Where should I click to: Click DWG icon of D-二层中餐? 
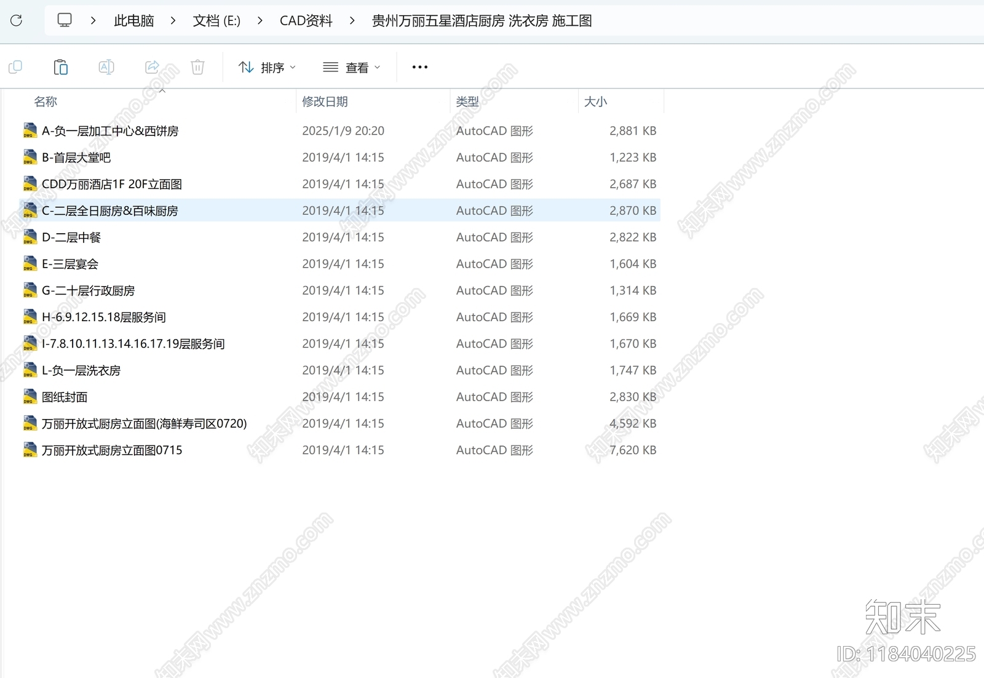coord(30,237)
